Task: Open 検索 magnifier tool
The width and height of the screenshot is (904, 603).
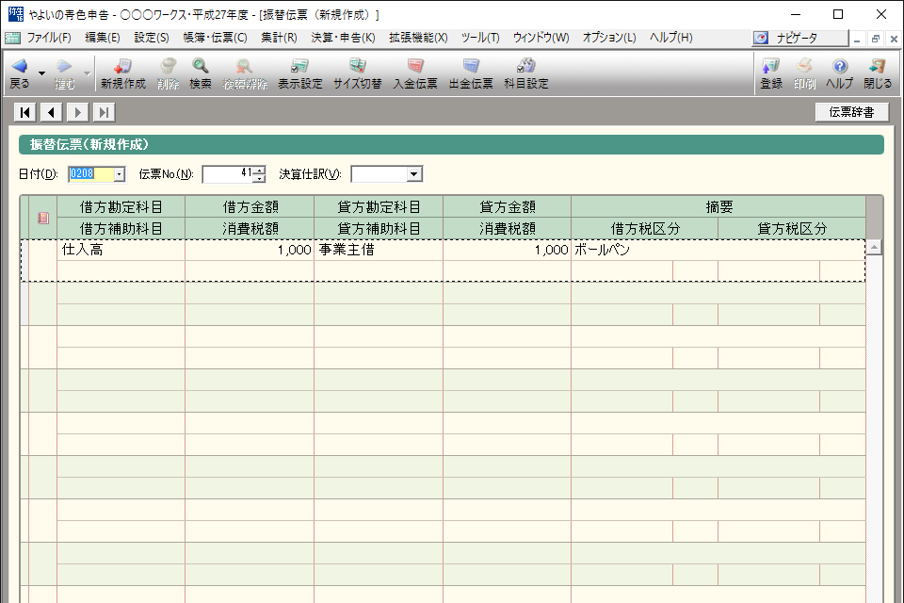Action: click(200, 66)
